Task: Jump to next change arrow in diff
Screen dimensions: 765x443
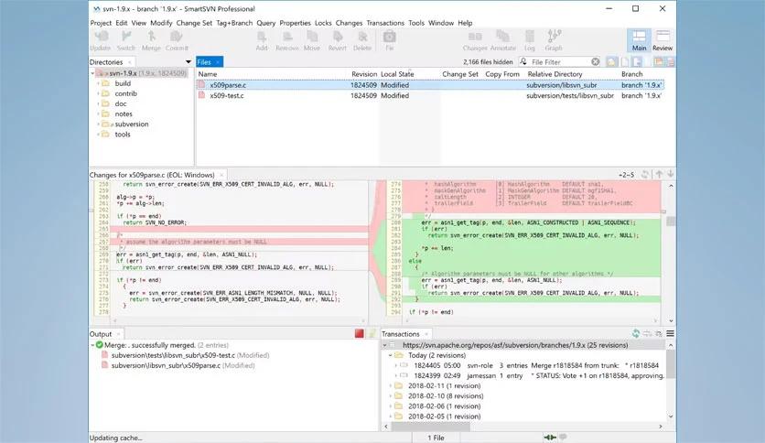Action: click(671, 174)
